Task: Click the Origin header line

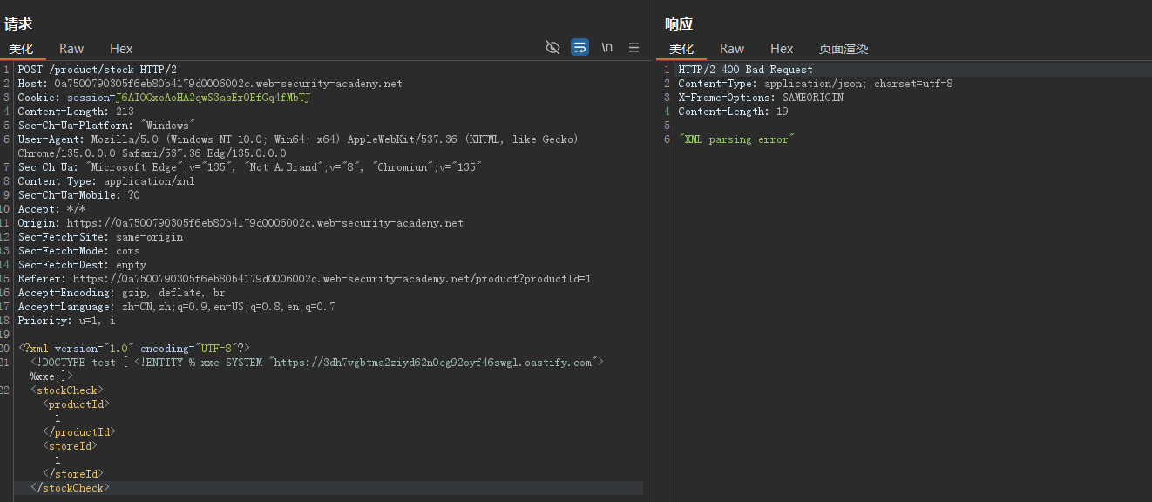Action: click(241, 223)
